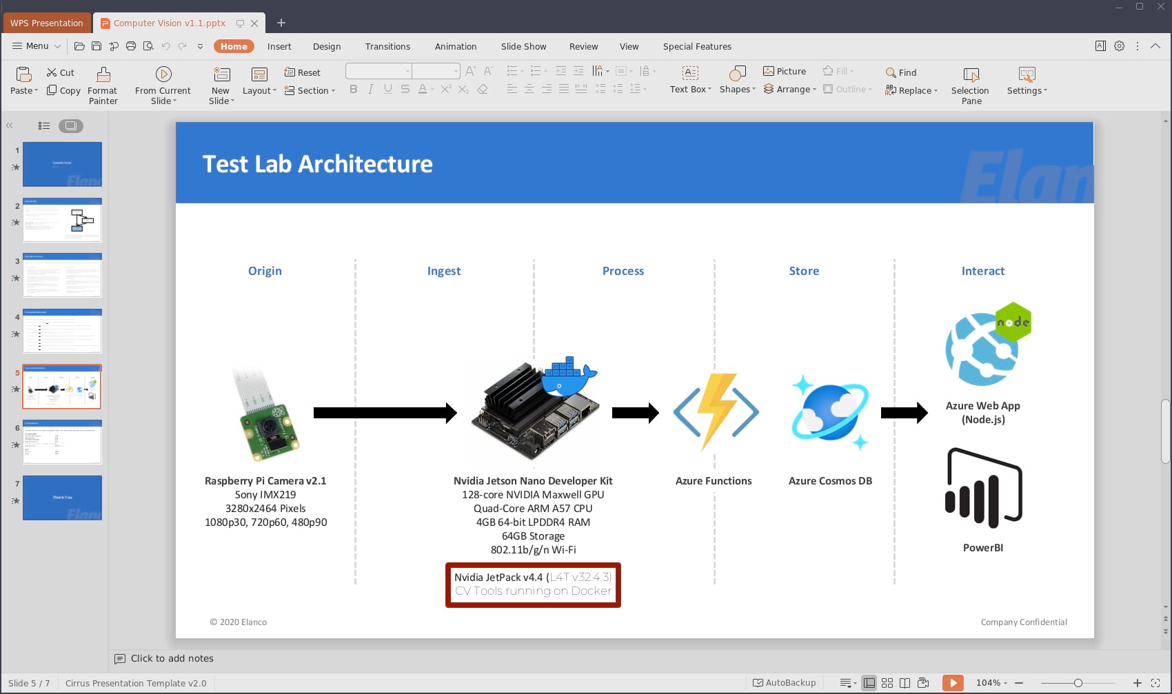
Task: Click the Copy button
Action: pos(63,90)
